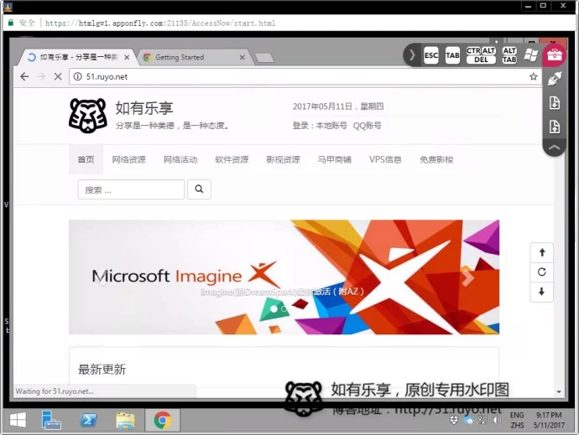Click the Microsoft Imagine banner
The width and height of the screenshot is (579, 435).
284,277
